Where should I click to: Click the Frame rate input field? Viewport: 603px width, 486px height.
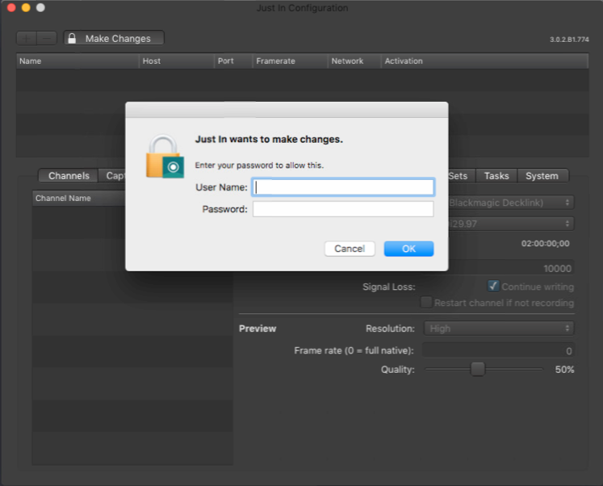click(498, 350)
